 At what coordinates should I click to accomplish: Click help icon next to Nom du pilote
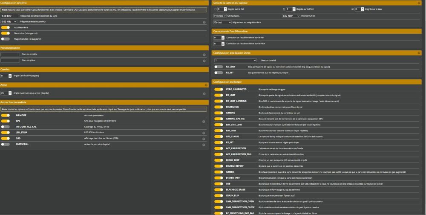click(x=204, y=61)
